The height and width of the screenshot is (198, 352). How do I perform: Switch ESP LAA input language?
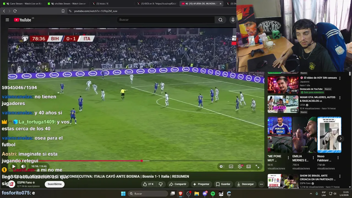[x=324, y=194]
